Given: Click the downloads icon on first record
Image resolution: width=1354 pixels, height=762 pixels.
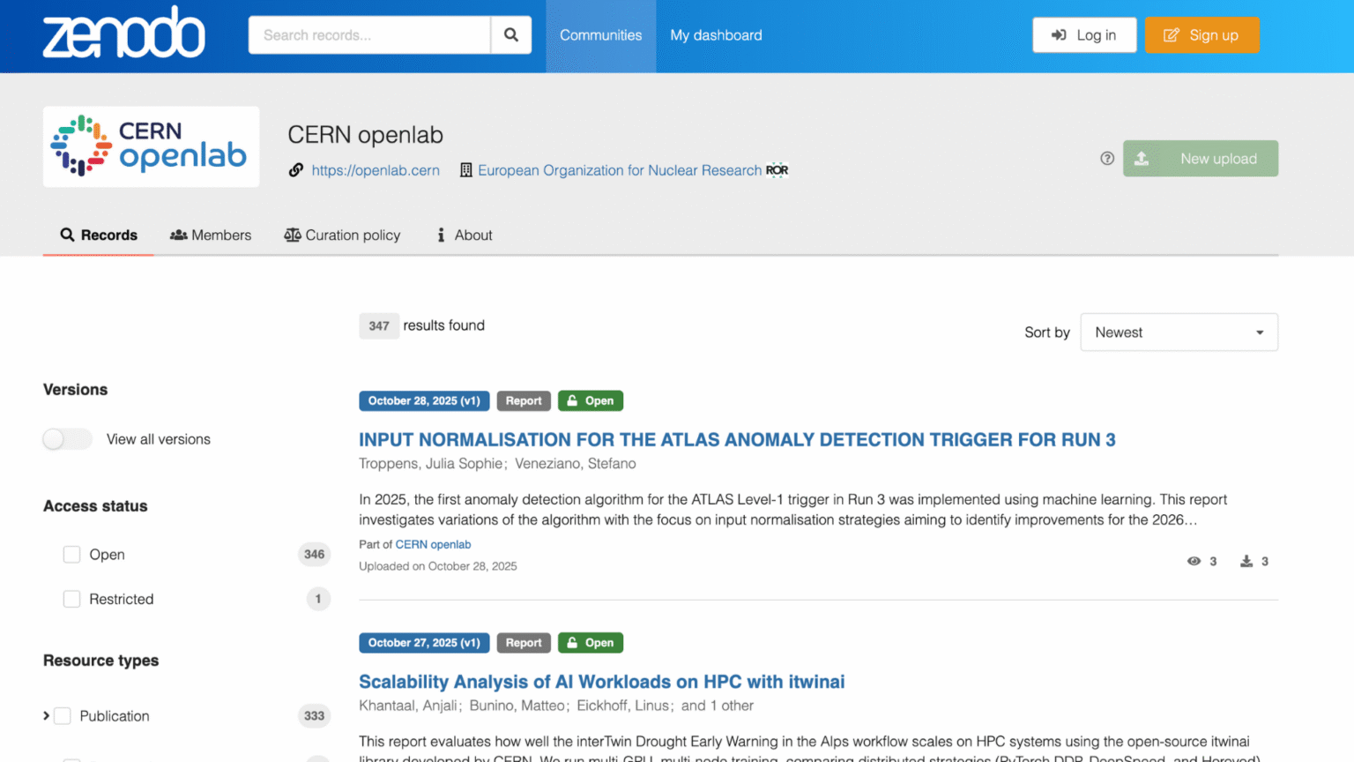Looking at the screenshot, I should [x=1246, y=561].
